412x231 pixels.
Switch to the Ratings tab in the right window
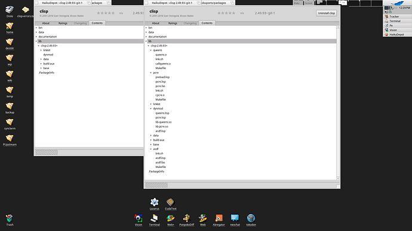[x=173, y=23]
